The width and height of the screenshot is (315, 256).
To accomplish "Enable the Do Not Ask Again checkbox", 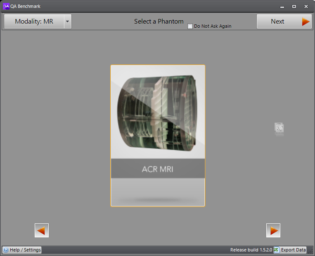I will [x=190, y=26].
